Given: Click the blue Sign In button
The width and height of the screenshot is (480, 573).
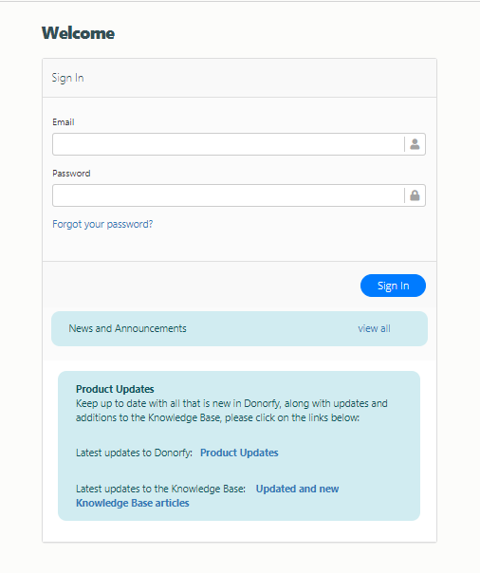Looking at the screenshot, I should coord(393,286).
